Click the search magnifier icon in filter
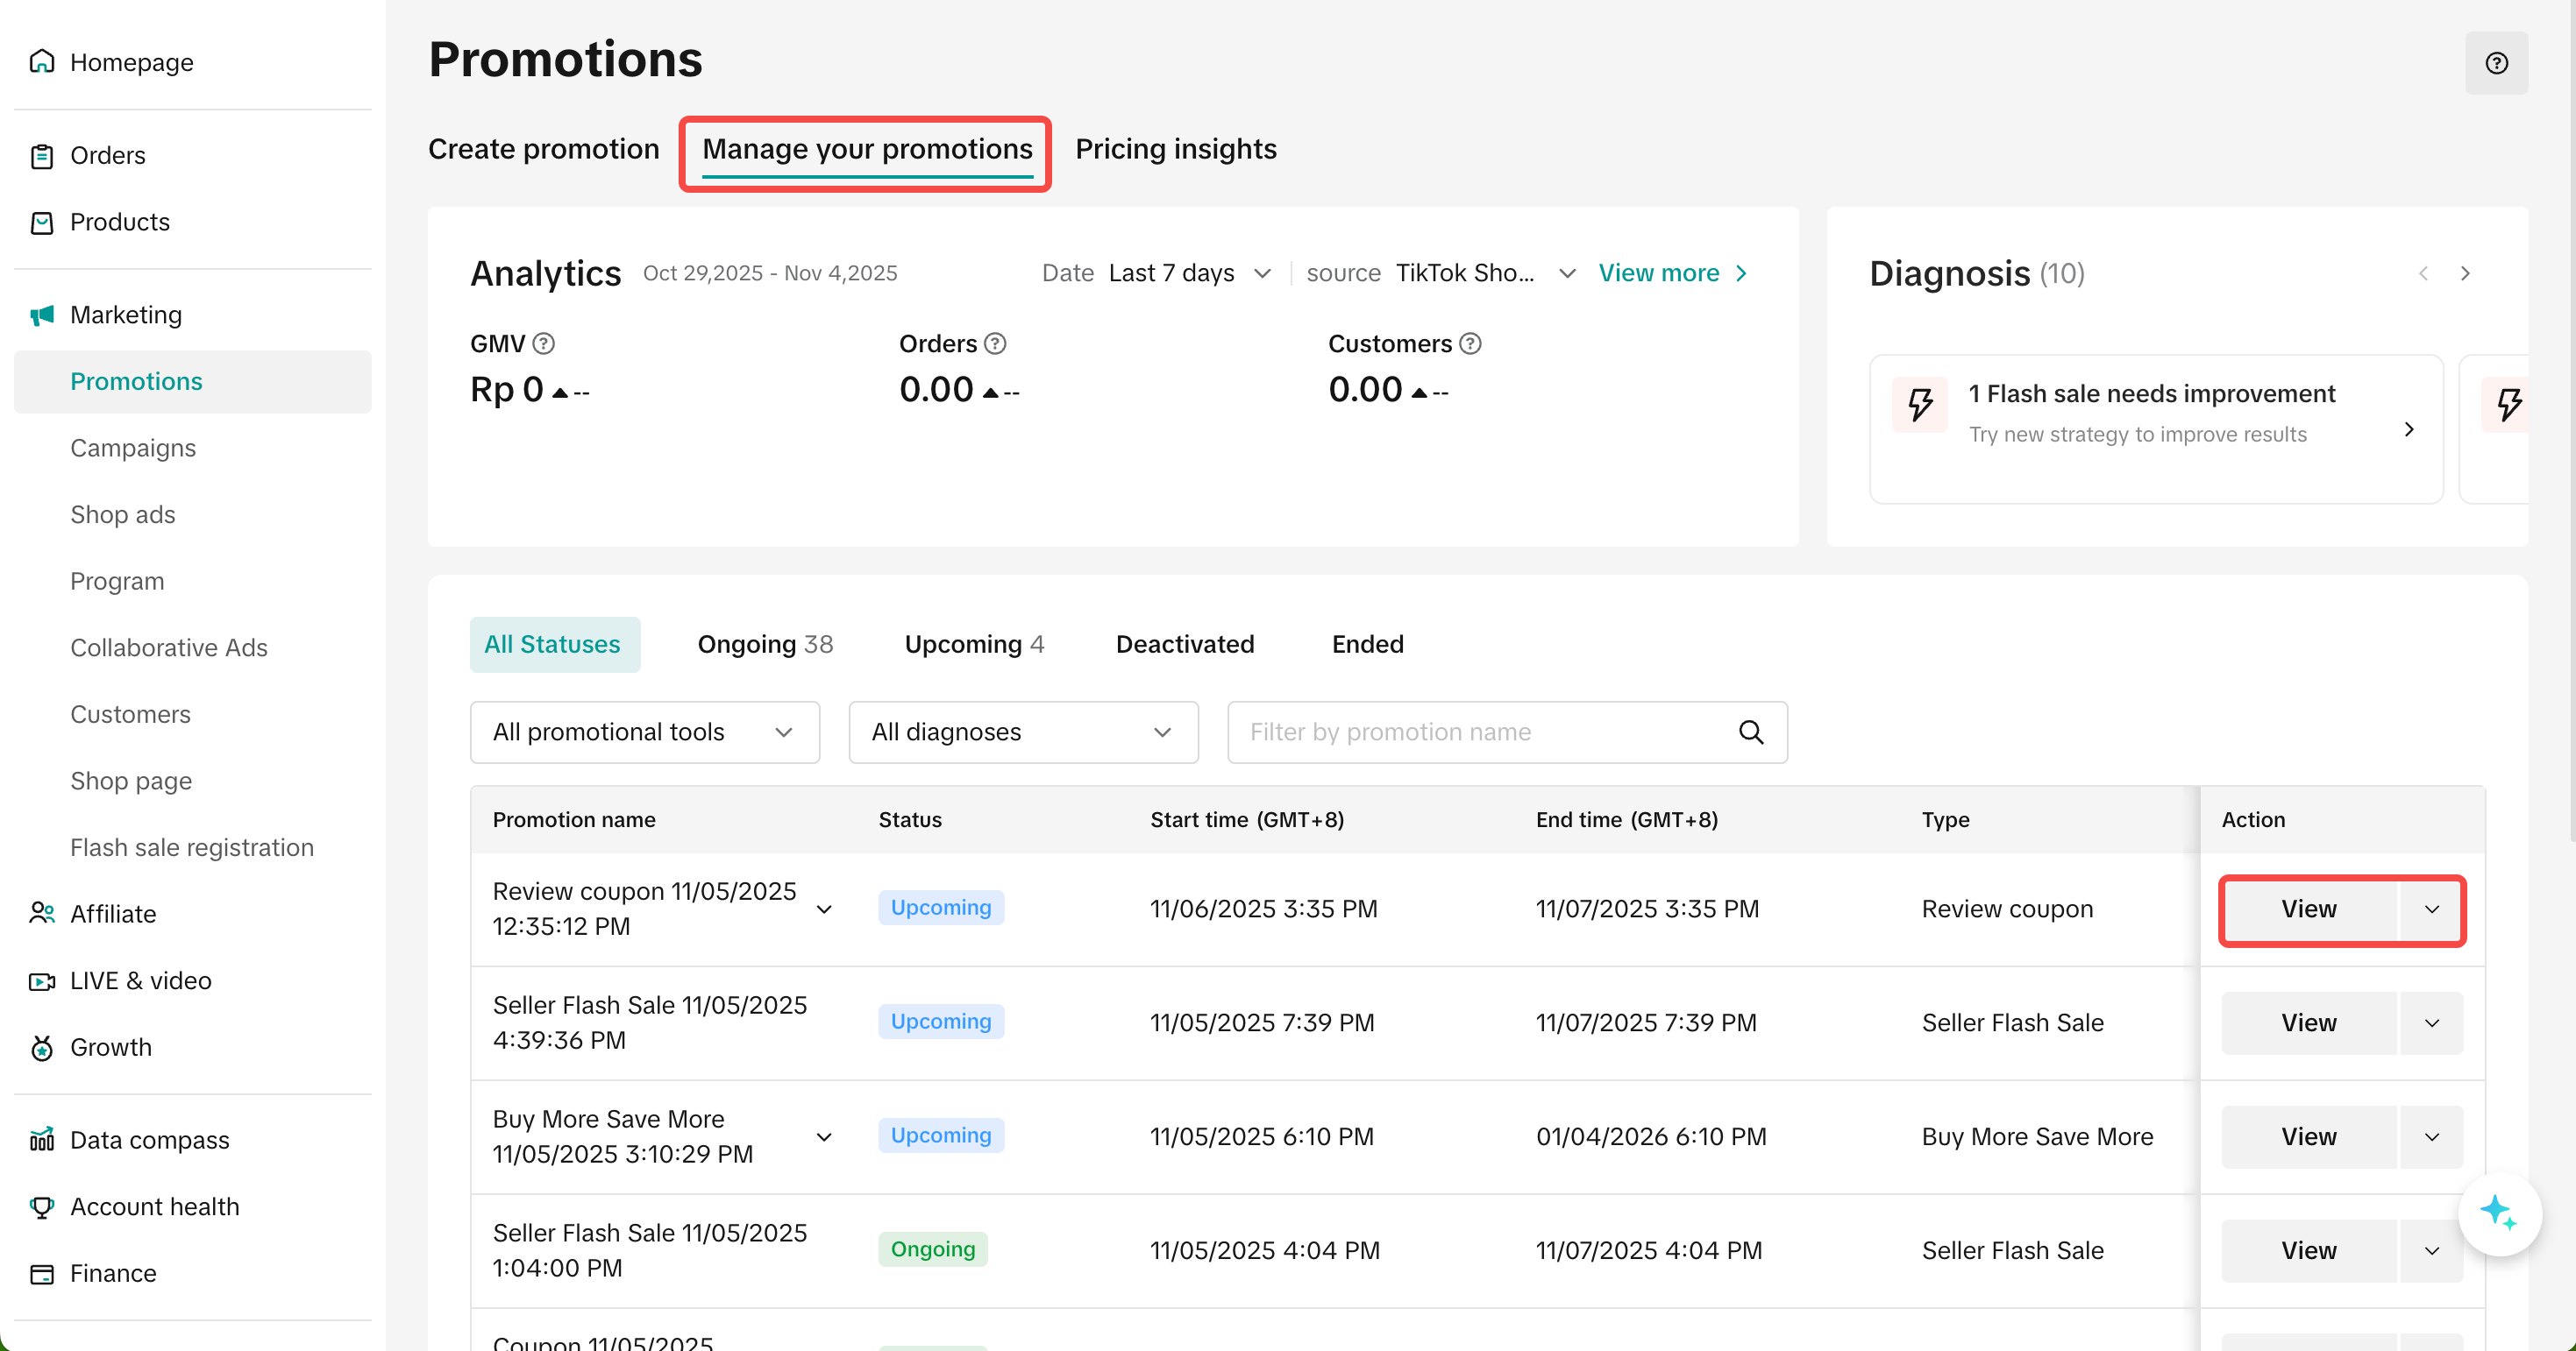 [1751, 732]
